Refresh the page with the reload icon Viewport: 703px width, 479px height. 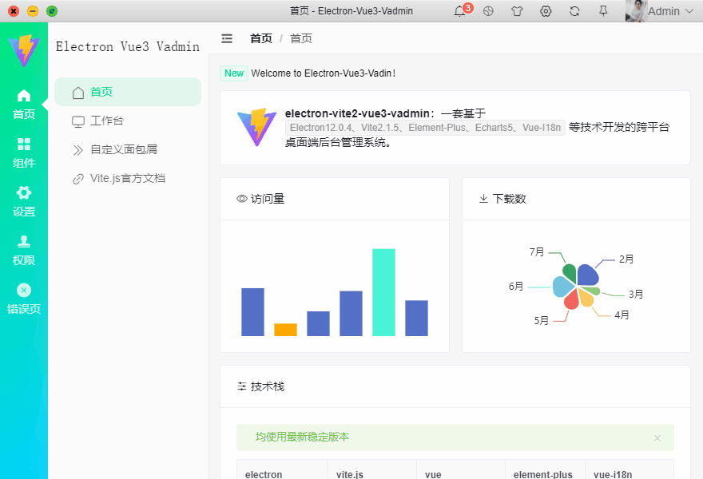coord(574,11)
